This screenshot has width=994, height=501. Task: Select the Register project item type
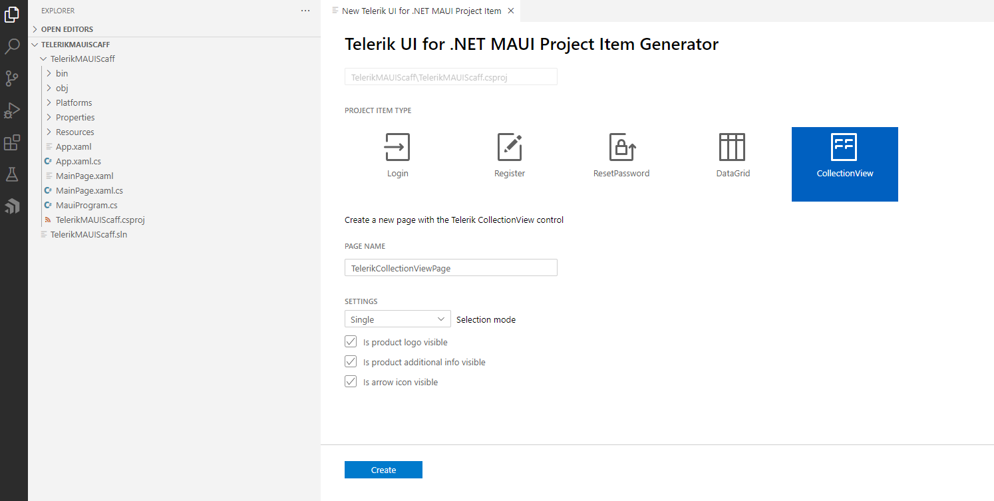click(x=509, y=154)
